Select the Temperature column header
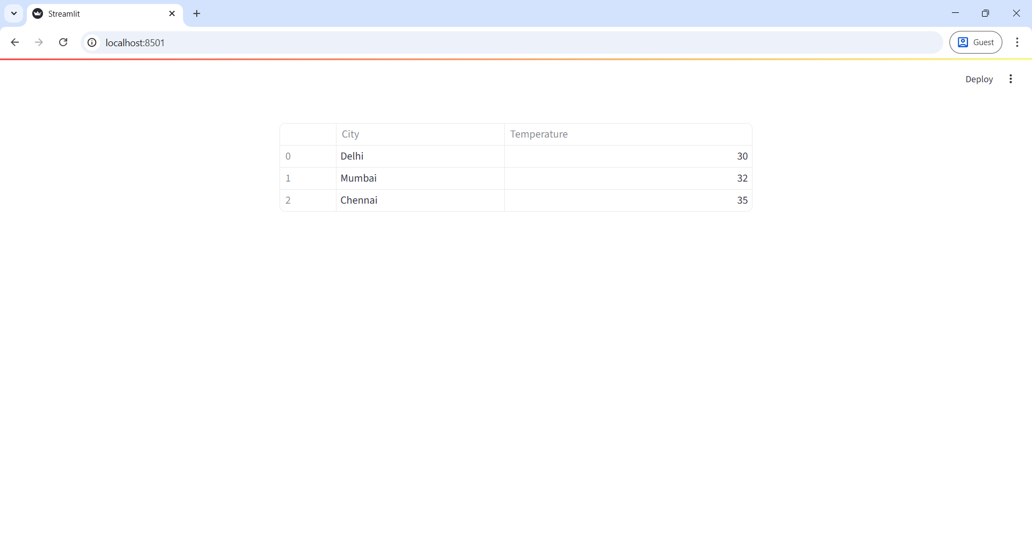Viewport: 1032px width, 548px height. 539,134
